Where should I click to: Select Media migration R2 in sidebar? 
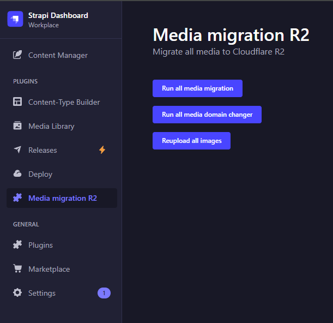(x=62, y=198)
